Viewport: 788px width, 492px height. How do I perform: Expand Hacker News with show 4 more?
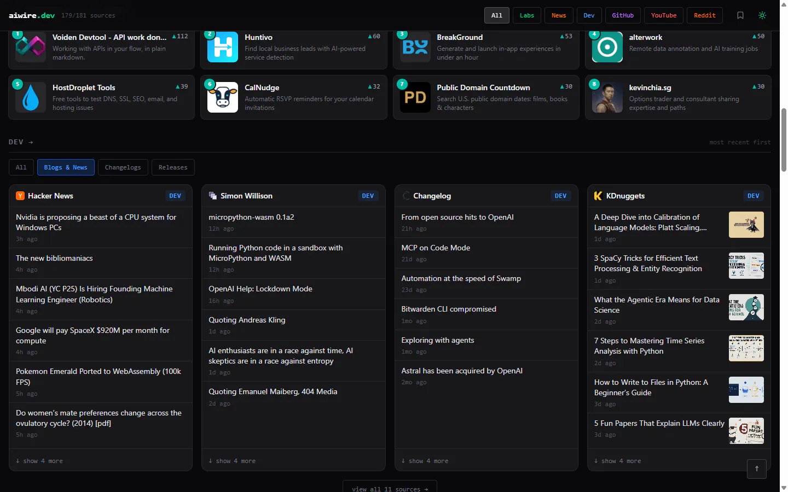coord(39,461)
